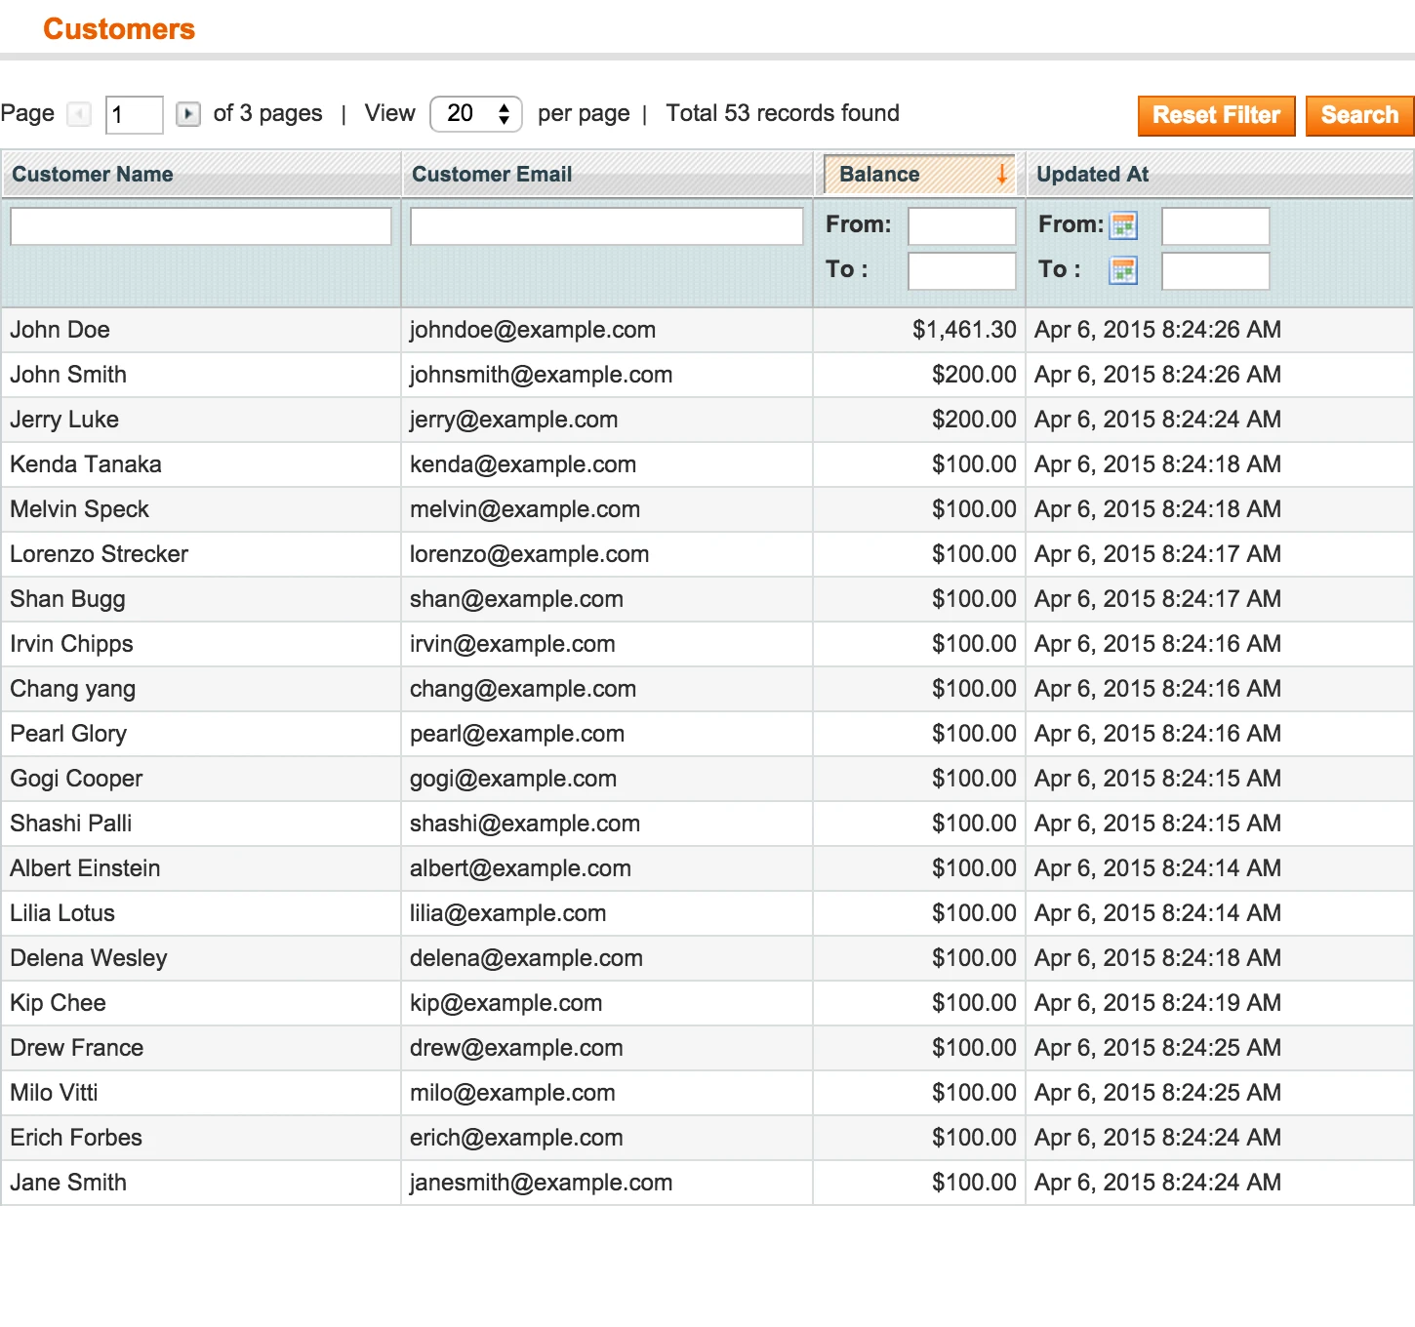Click the Balance To filter field
Screen dimensions: 1415x1327
click(x=961, y=271)
